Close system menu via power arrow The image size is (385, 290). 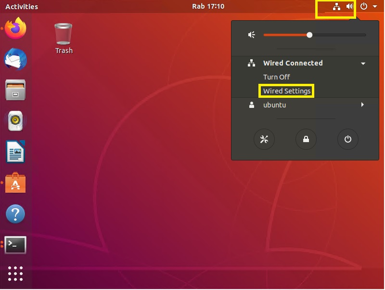374,7
